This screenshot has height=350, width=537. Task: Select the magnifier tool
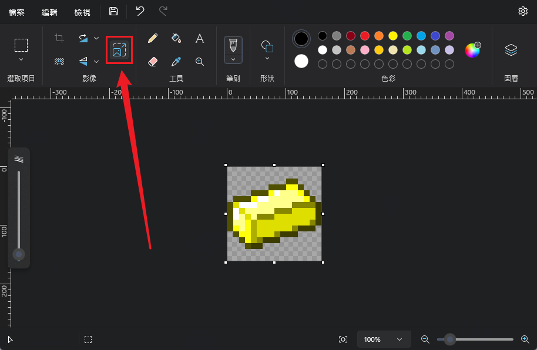pyautogui.click(x=200, y=62)
